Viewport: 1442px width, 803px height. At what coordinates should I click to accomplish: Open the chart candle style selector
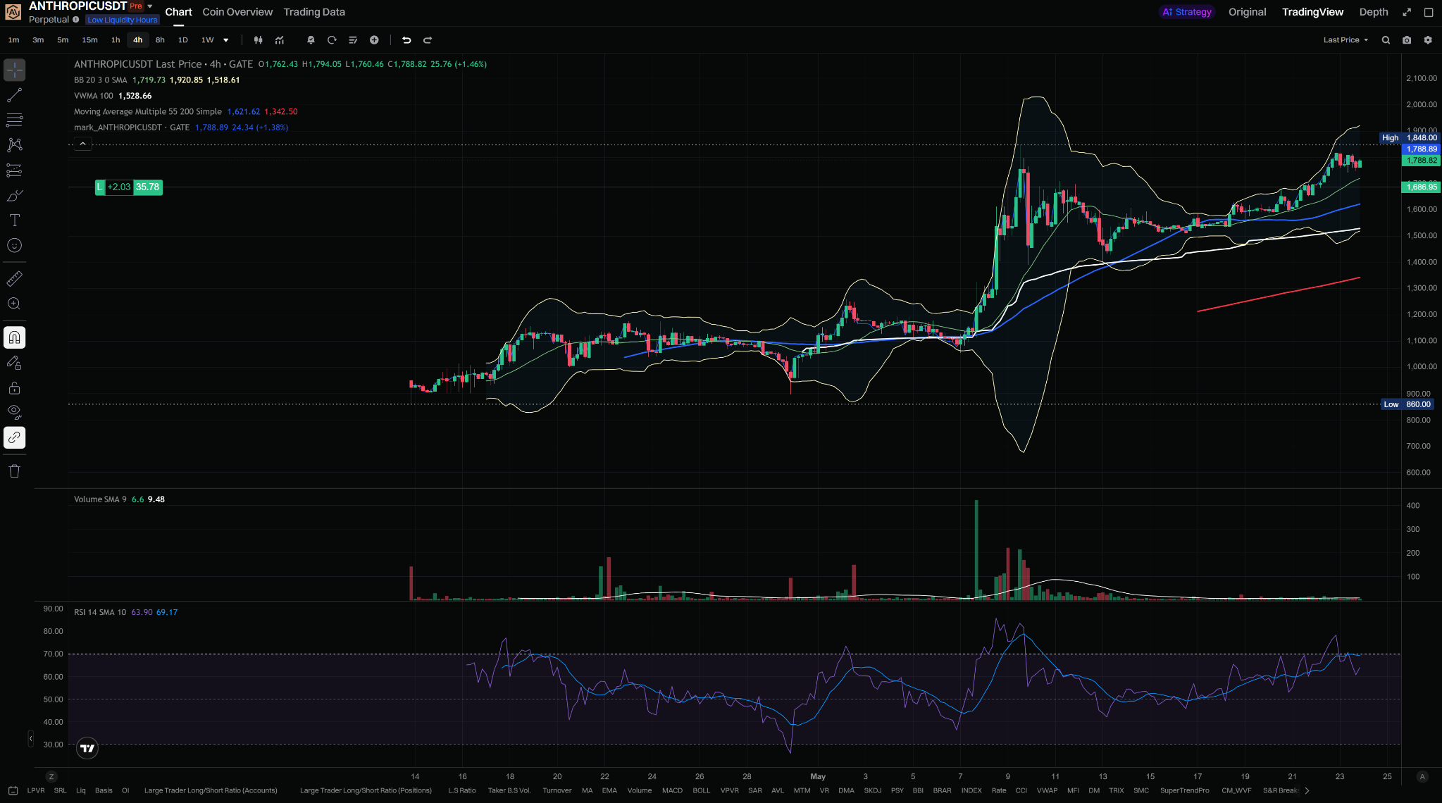[x=259, y=40]
